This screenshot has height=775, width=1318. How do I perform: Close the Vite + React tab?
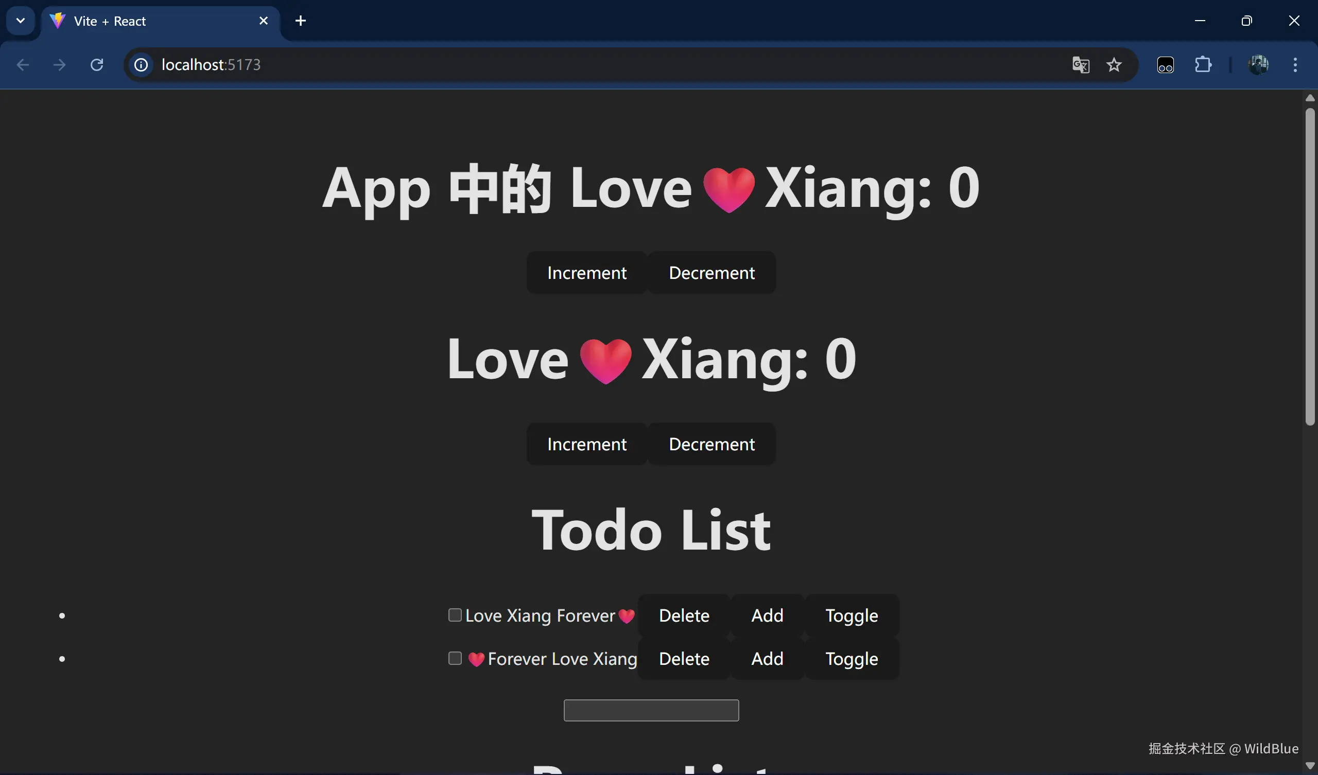[264, 21]
